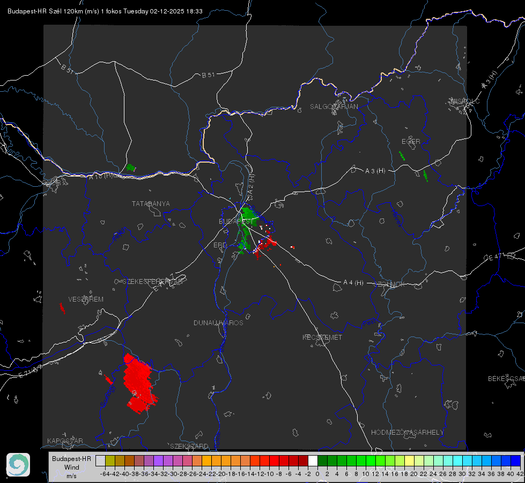The width and height of the screenshot is (525, 483).
Task: Click the small red echo near VESZPREM
Action: coord(62,309)
